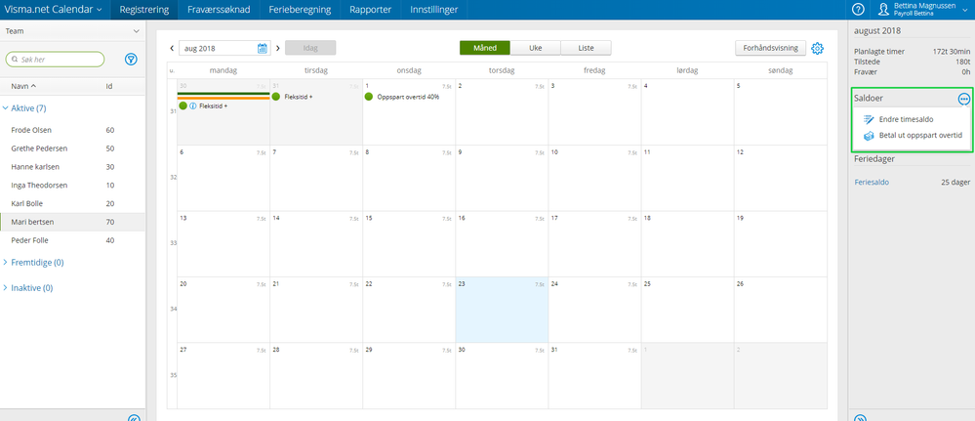
Task: Click the employee filter funnel icon
Action: pyautogui.click(x=131, y=60)
